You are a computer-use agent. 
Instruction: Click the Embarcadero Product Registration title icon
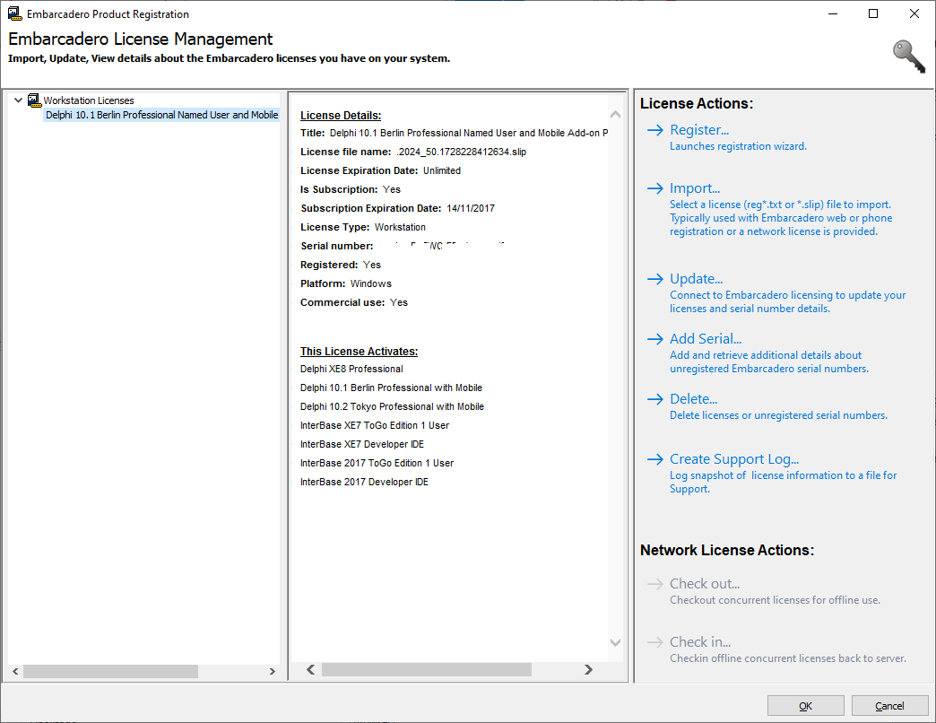click(x=14, y=13)
